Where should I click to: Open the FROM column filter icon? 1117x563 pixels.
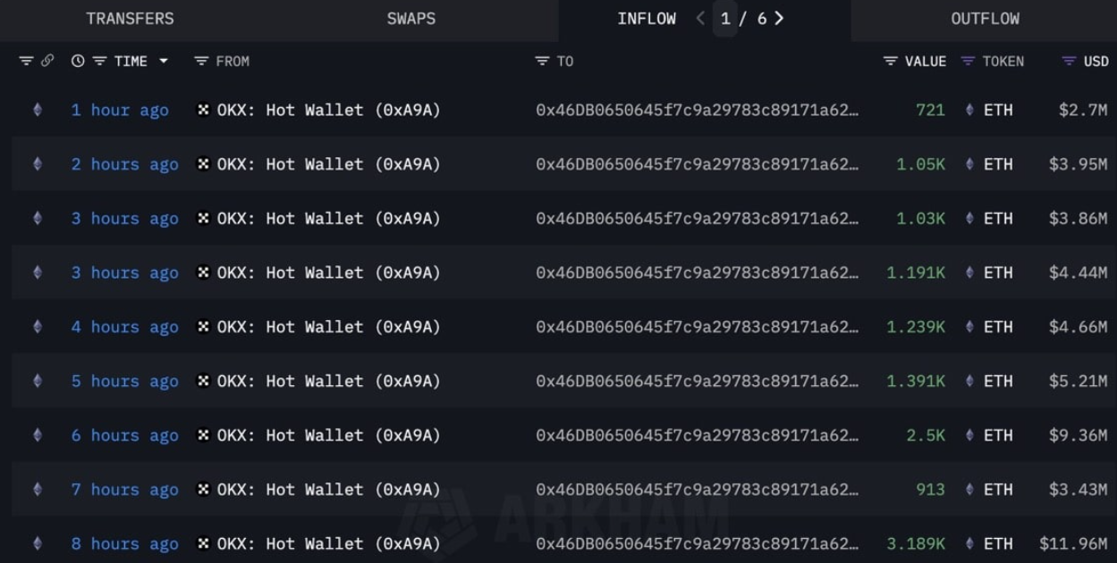tap(201, 62)
